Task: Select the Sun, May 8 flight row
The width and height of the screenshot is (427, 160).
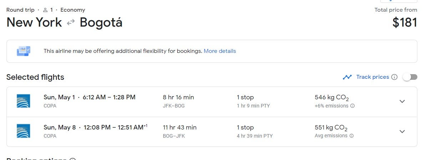Action: (x=212, y=132)
